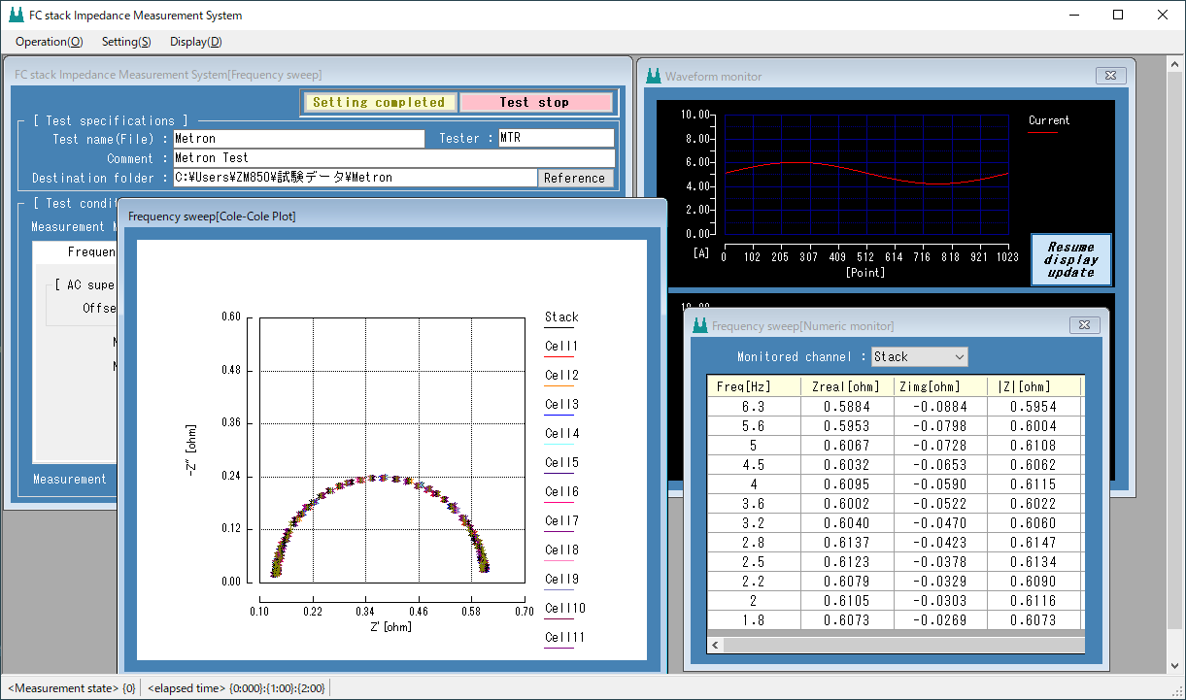Select |Z| value 0.6116 in the table
Viewport: 1186px width, 700px height.
tap(1034, 601)
